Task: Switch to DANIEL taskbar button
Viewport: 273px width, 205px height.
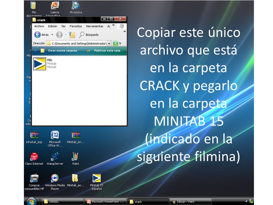Action: coord(63,202)
